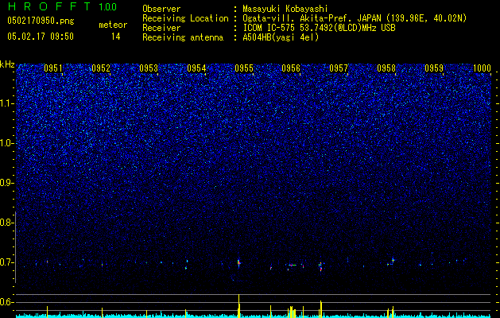Click the 0.9 frequency axis label
The height and width of the screenshot is (318, 500).
[6, 183]
